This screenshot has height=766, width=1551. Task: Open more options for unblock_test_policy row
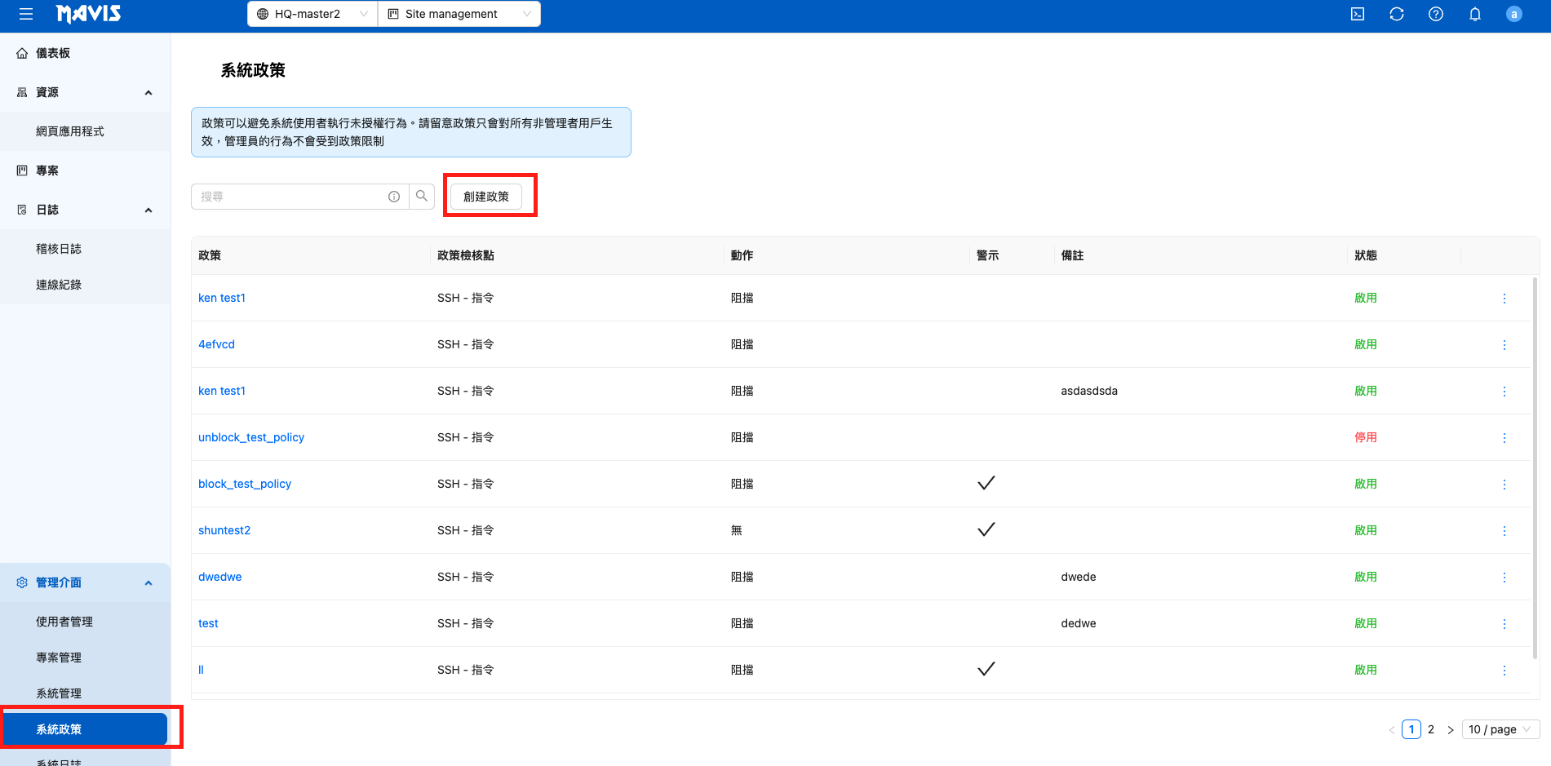pos(1504,438)
